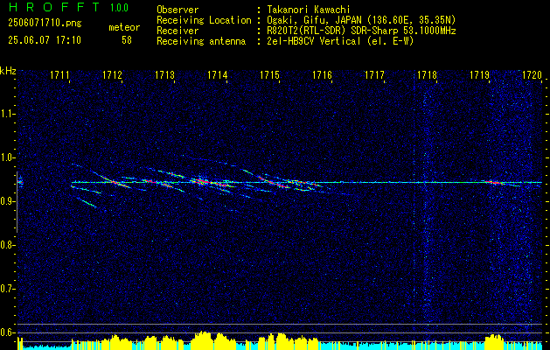550x350 pixels.
Task: Click the 1720 time axis marker
Action: 533,74
